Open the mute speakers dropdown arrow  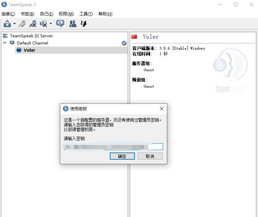[51, 24]
